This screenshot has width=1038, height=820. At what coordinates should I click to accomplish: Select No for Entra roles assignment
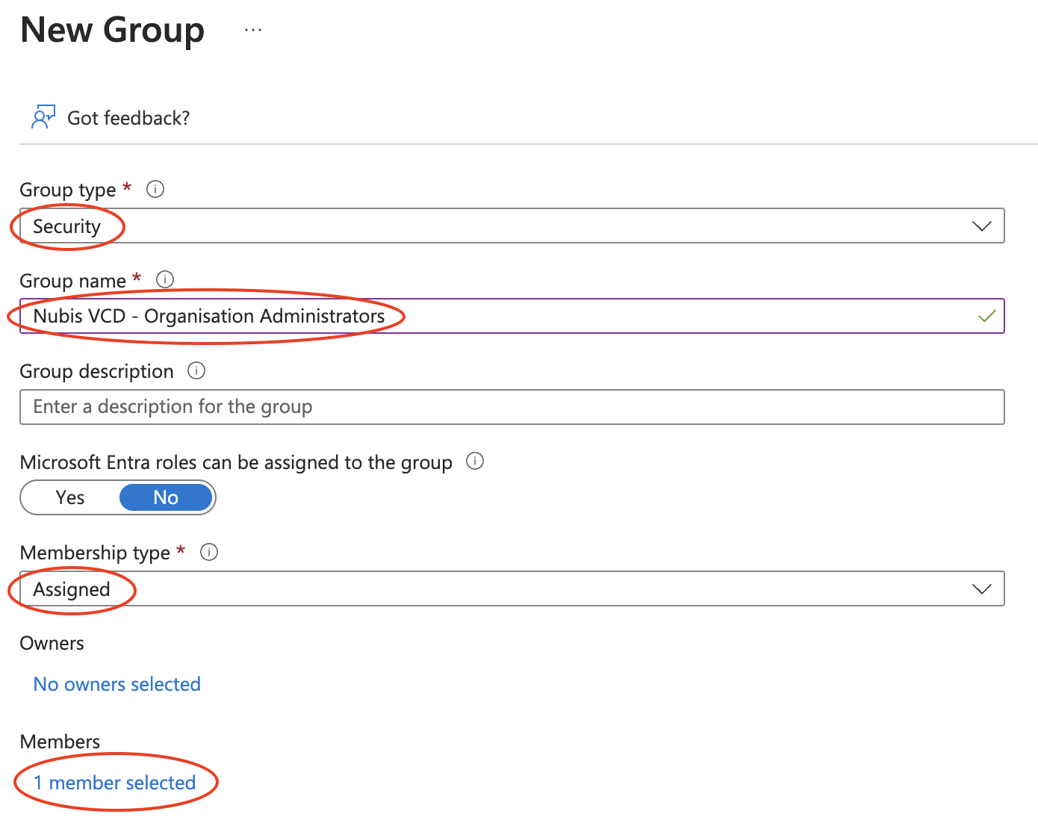point(166,497)
